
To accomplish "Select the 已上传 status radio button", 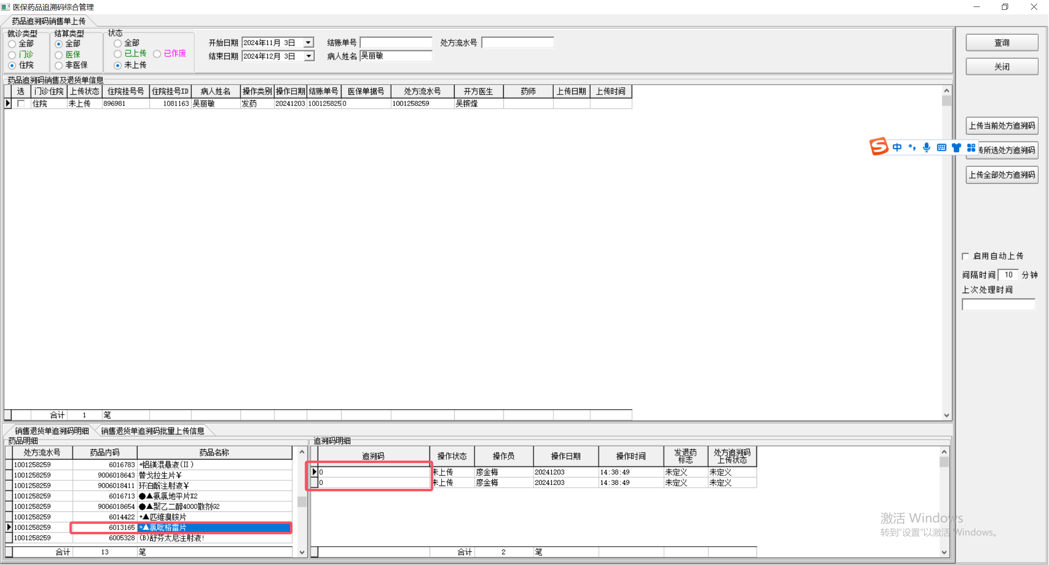I will coord(118,54).
